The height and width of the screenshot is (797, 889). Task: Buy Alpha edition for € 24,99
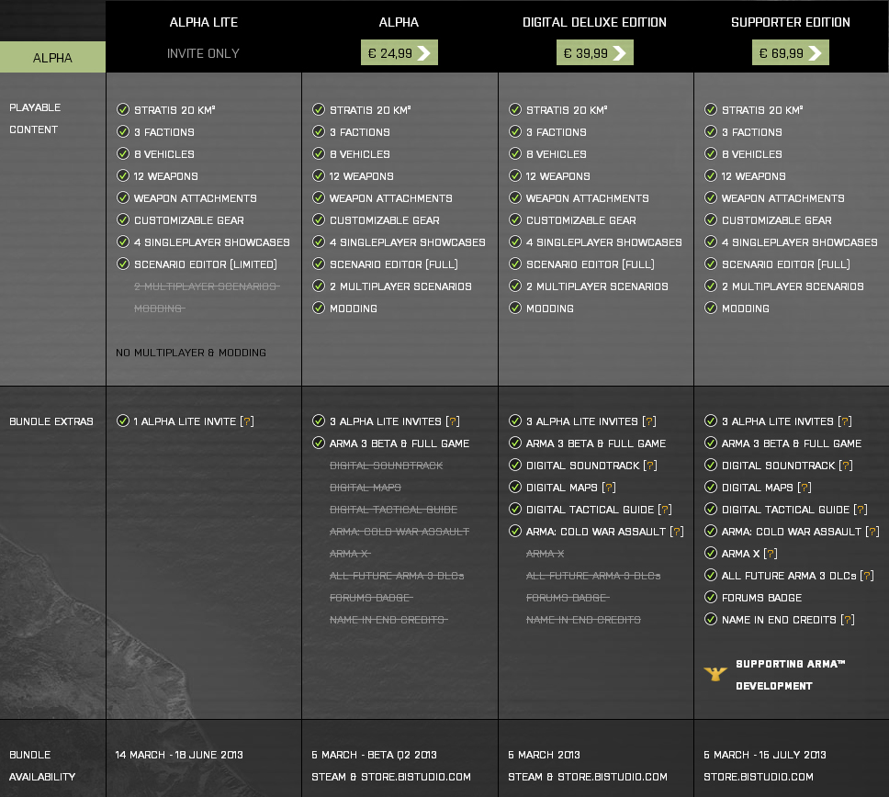point(399,52)
